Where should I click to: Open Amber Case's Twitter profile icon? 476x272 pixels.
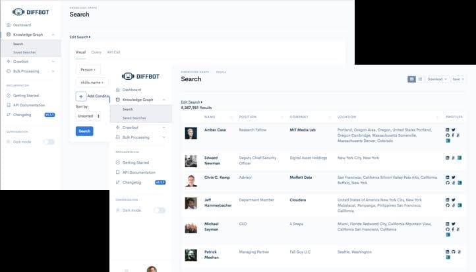454,130
